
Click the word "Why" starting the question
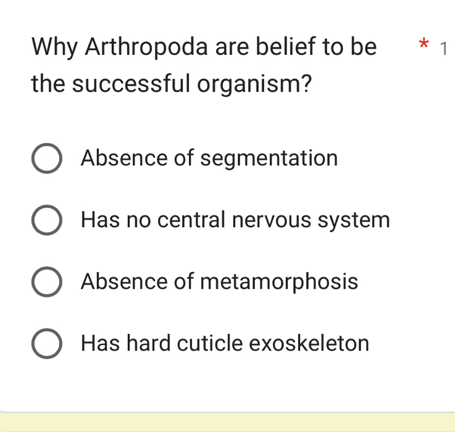[x=56, y=46]
